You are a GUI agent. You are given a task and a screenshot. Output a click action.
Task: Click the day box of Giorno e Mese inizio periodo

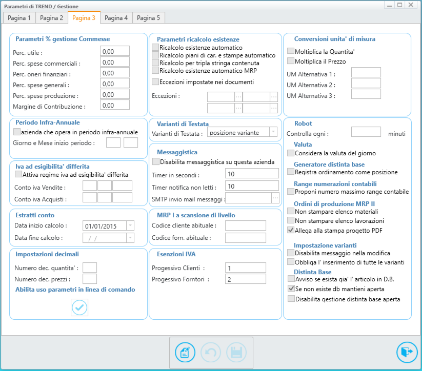113,142
